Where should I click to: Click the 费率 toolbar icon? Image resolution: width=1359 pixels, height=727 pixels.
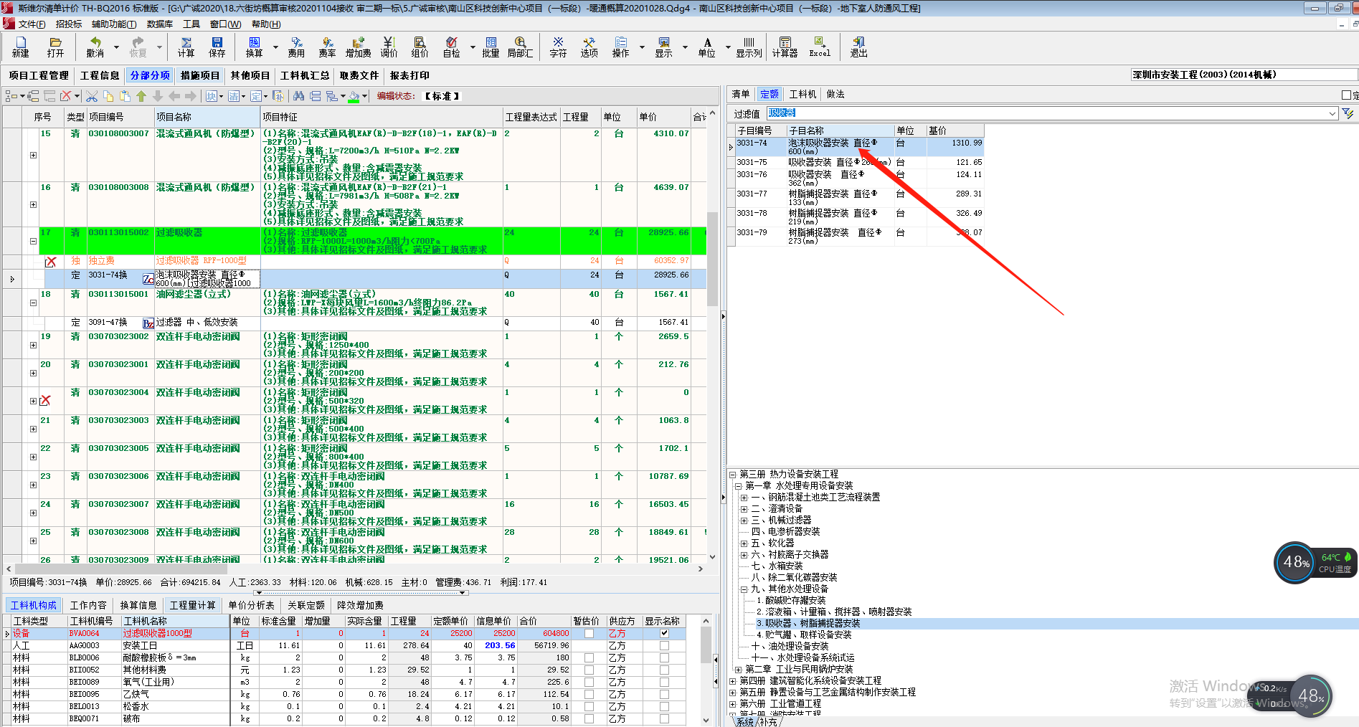(x=327, y=47)
